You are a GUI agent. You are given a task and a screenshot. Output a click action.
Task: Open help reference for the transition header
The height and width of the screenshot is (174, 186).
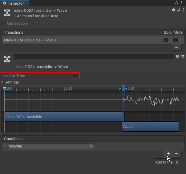coord(174,10)
